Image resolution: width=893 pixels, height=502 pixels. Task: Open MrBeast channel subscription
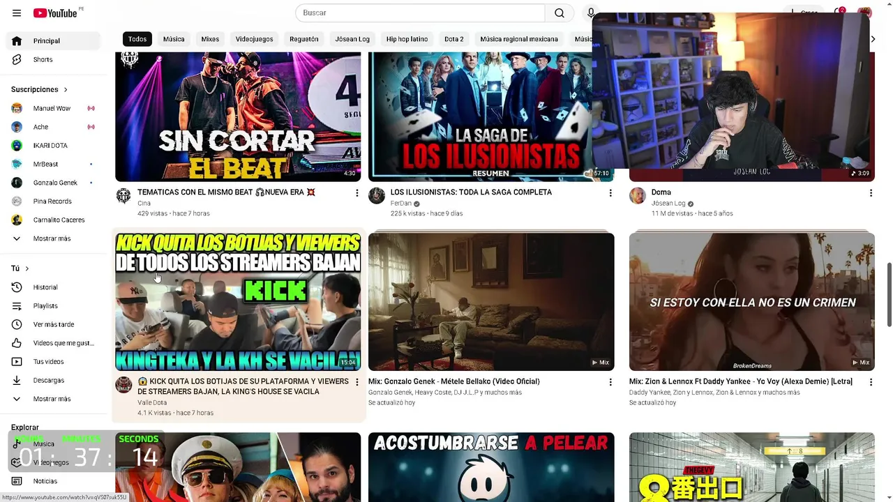(x=52, y=165)
